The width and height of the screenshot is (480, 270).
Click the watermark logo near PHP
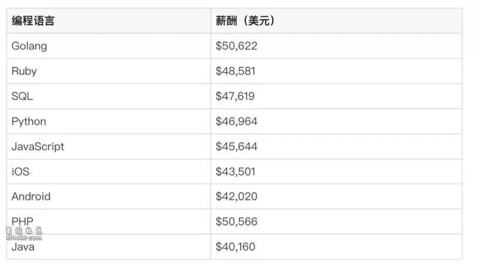(24, 233)
